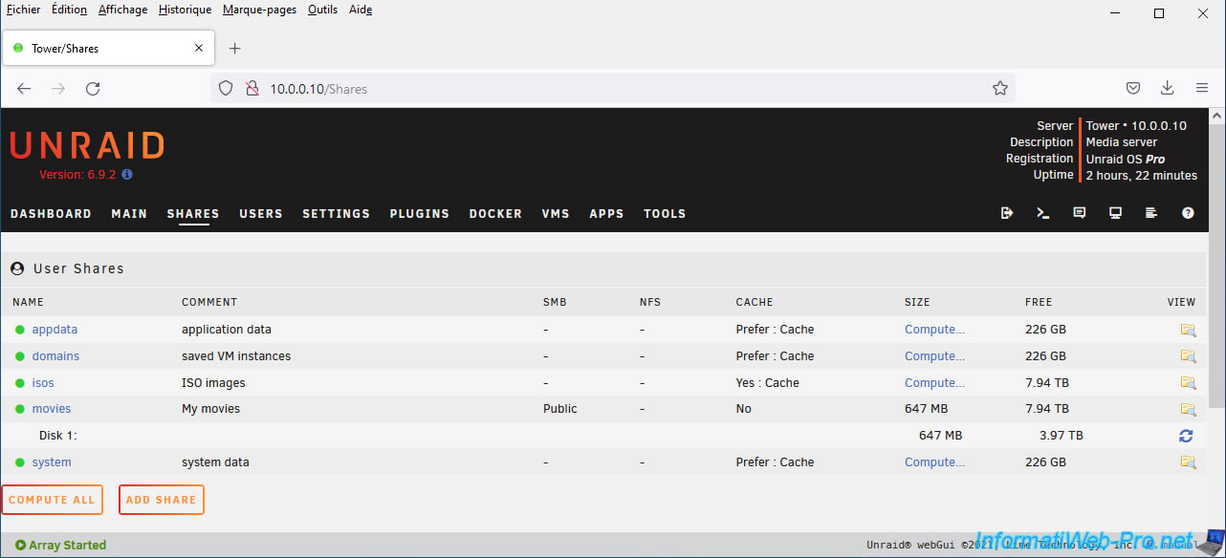This screenshot has width=1226, height=558.
Task: Switch to the Docker tab
Action: point(495,214)
